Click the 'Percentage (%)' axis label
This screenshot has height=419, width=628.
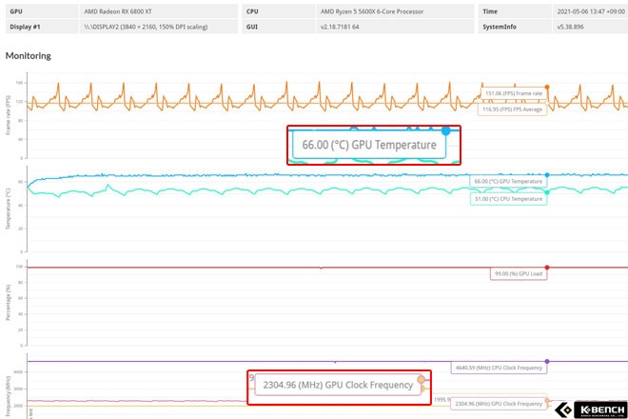pyautogui.click(x=8, y=303)
